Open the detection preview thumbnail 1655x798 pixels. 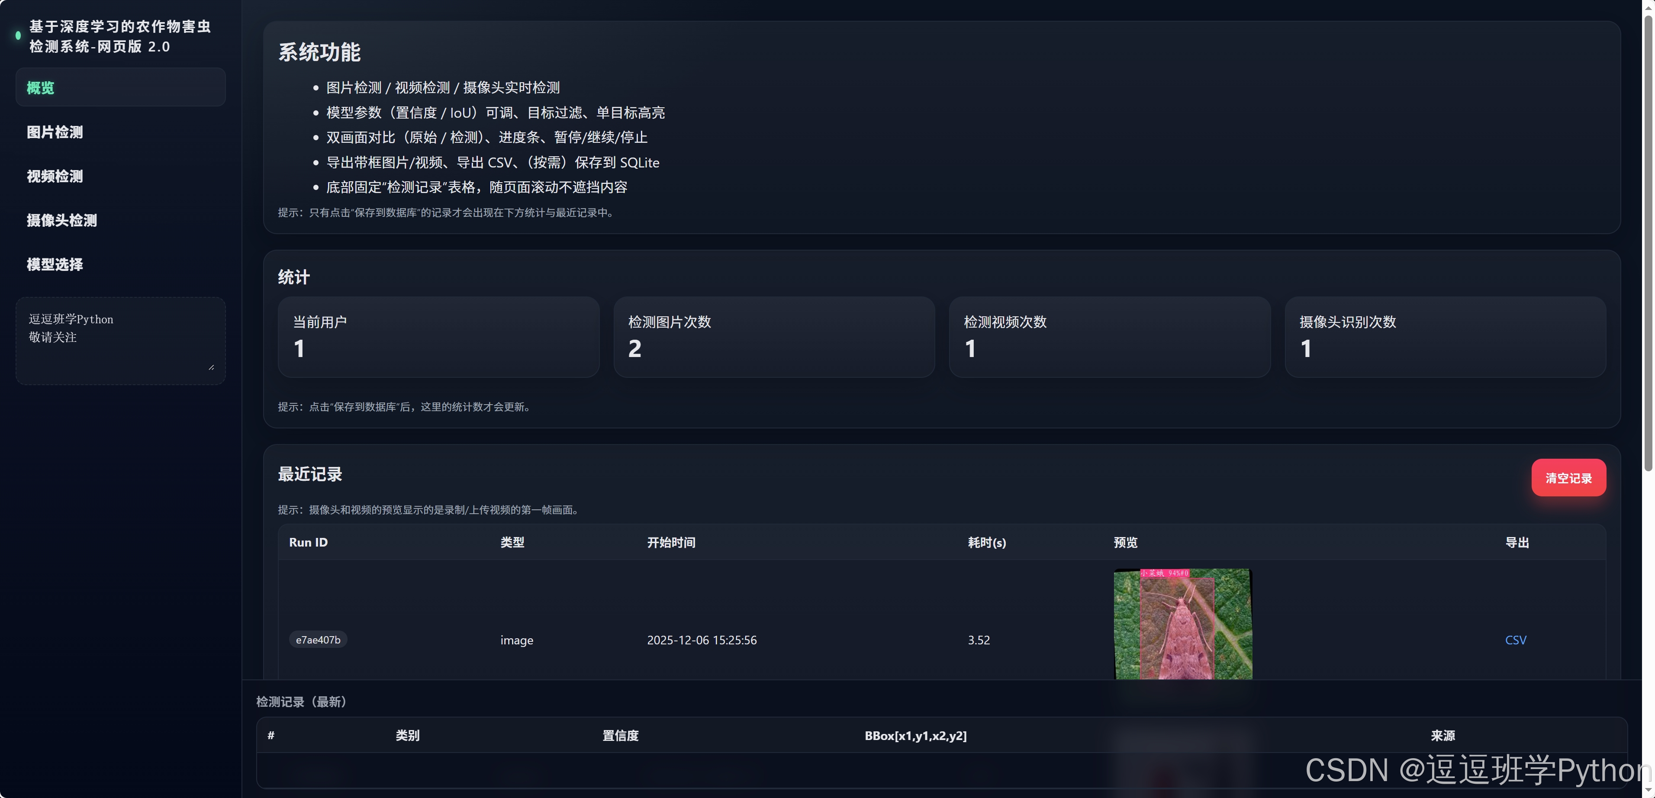pos(1183,624)
